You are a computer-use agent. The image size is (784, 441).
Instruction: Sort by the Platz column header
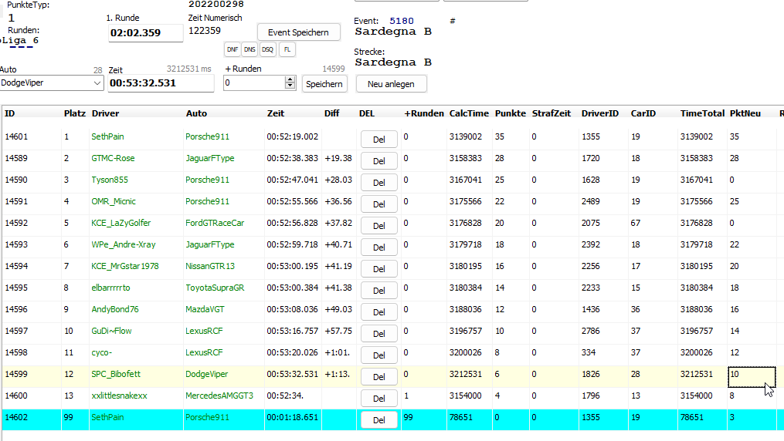click(x=74, y=113)
